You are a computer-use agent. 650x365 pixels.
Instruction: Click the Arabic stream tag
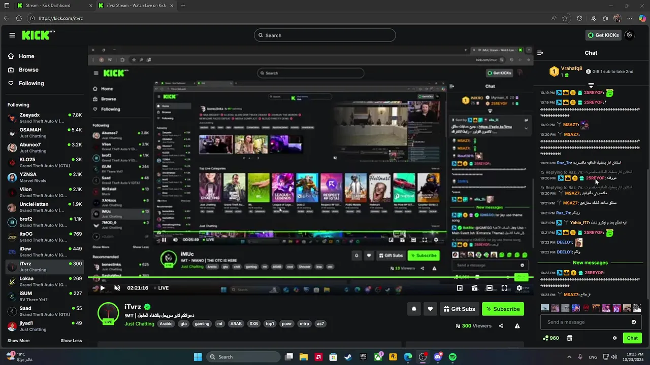pyautogui.click(x=166, y=324)
